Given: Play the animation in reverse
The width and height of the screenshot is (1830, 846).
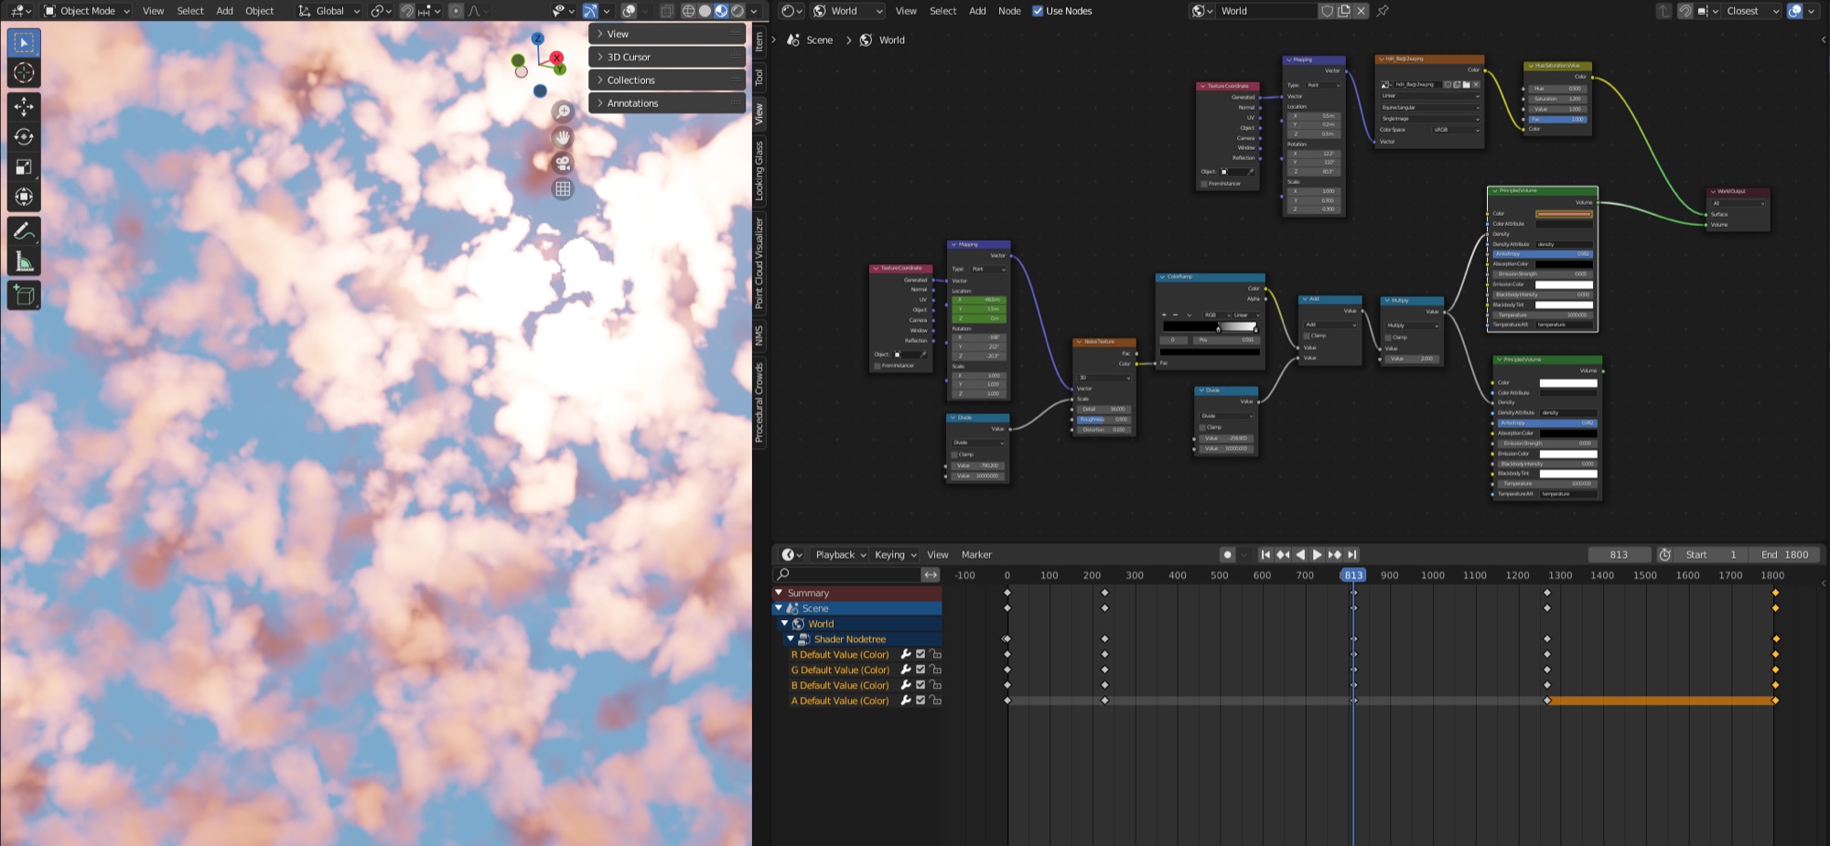Looking at the screenshot, I should 1300,555.
